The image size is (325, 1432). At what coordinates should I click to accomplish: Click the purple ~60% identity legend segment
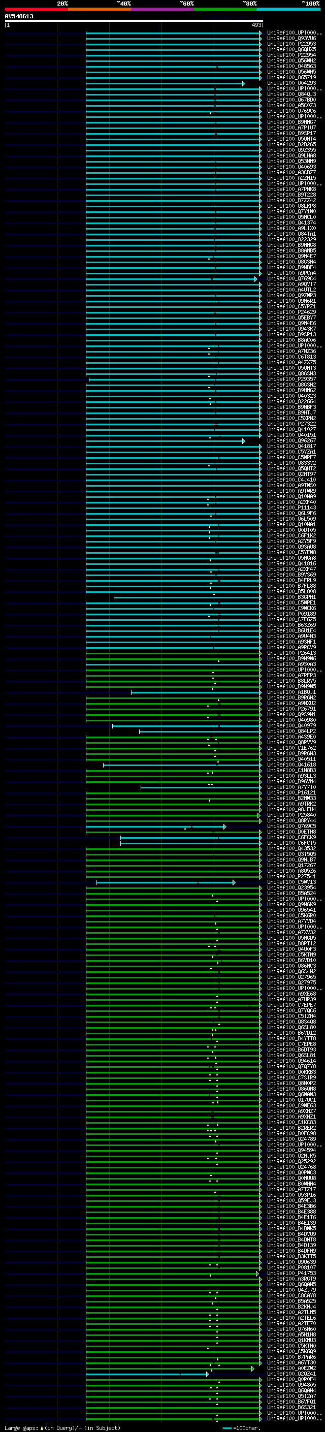point(161,9)
